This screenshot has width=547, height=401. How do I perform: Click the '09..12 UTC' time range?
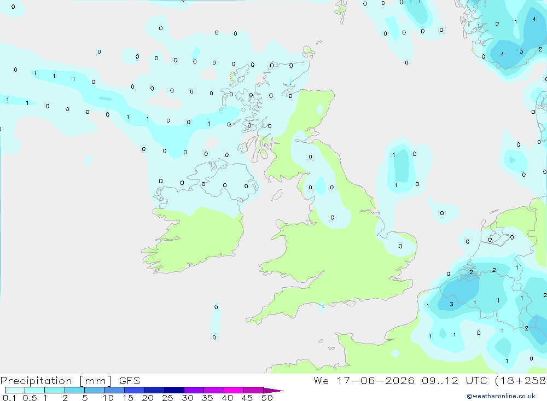(455, 380)
